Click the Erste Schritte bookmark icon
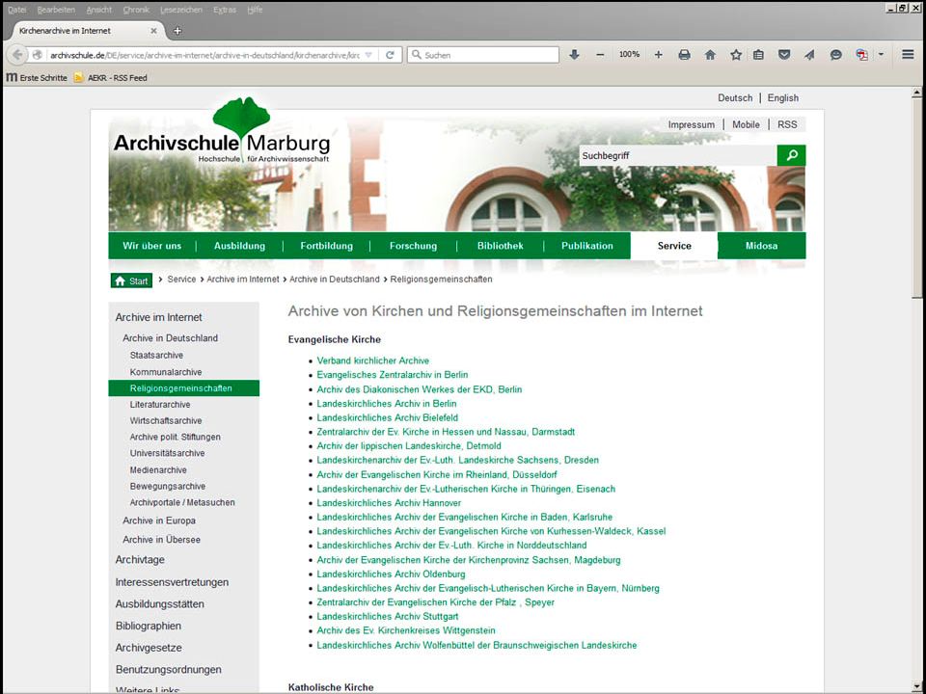Image resolution: width=926 pixels, height=694 pixels. click(12, 77)
